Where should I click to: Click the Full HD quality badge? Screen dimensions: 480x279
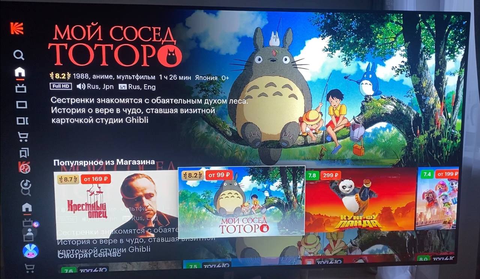pos(61,87)
